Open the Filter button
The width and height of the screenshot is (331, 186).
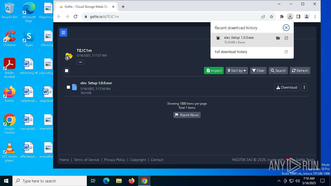[258, 71]
